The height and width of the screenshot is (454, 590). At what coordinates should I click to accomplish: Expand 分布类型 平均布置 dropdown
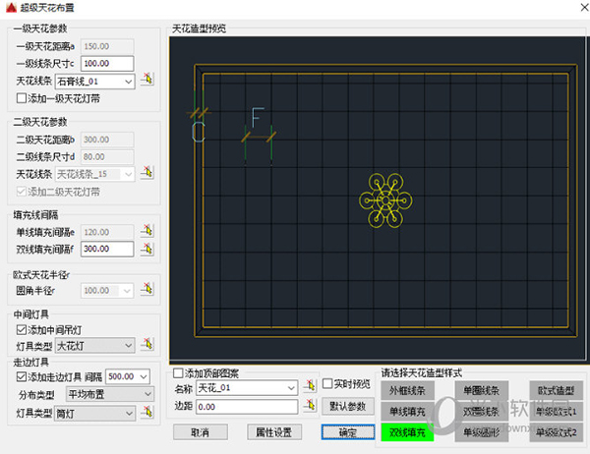147,394
